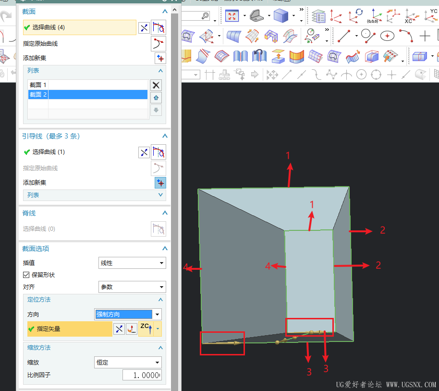Click the Line tool icon

click(x=344, y=36)
